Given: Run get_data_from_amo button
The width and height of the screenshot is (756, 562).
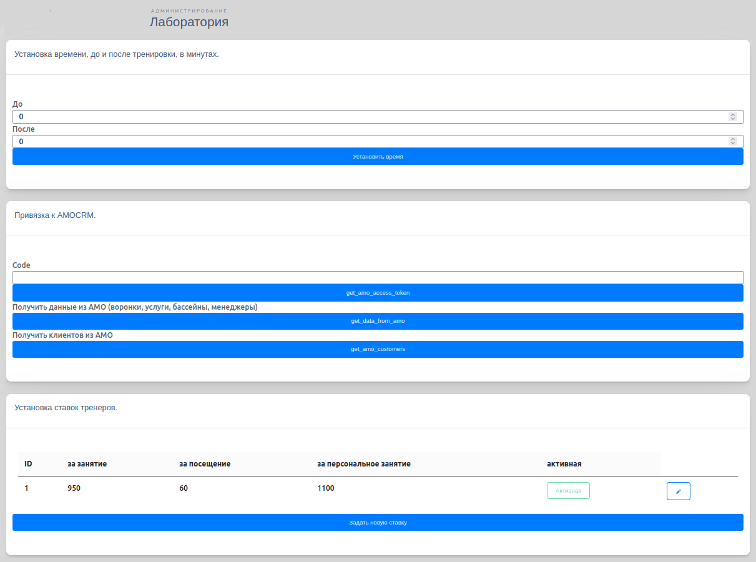Looking at the screenshot, I should [378, 321].
